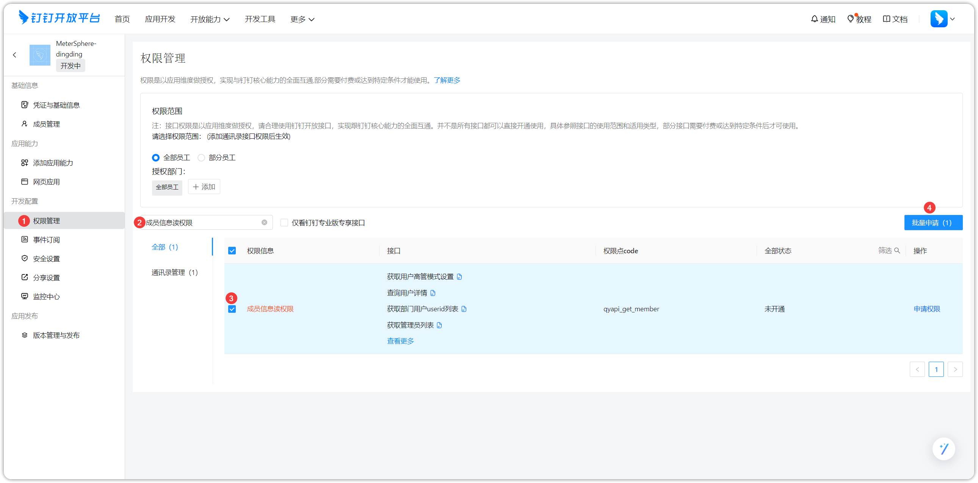Expand the 更多 dropdown menu
Viewport: 978px width, 483px height.
(302, 19)
